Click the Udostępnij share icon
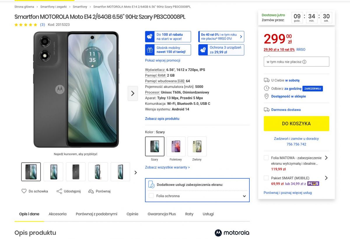 coord(59,191)
